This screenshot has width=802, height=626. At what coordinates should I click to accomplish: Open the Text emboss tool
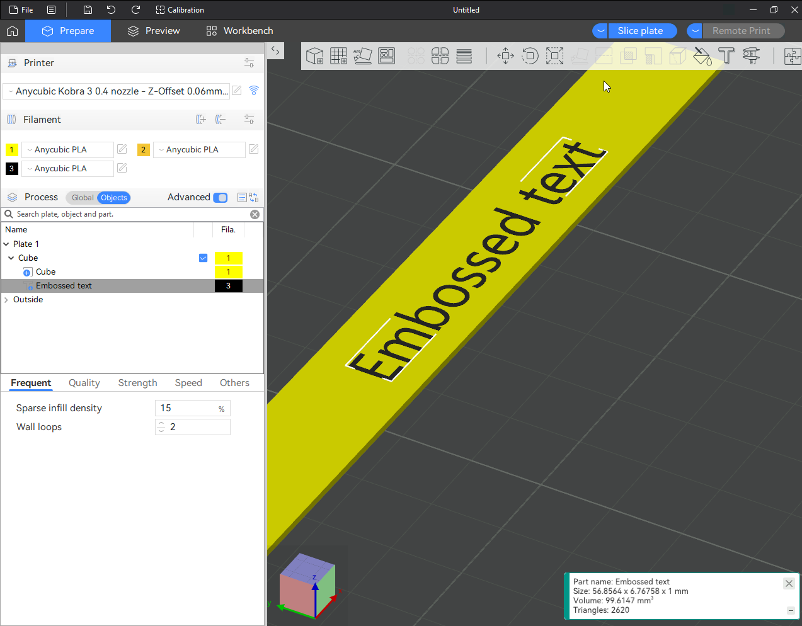click(x=726, y=56)
